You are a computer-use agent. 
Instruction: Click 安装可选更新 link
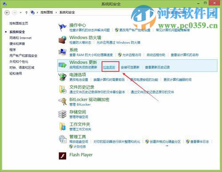[x=130, y=67]
